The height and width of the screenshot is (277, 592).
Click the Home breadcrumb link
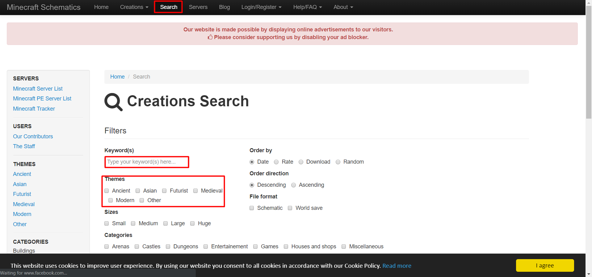pos(117,77)
